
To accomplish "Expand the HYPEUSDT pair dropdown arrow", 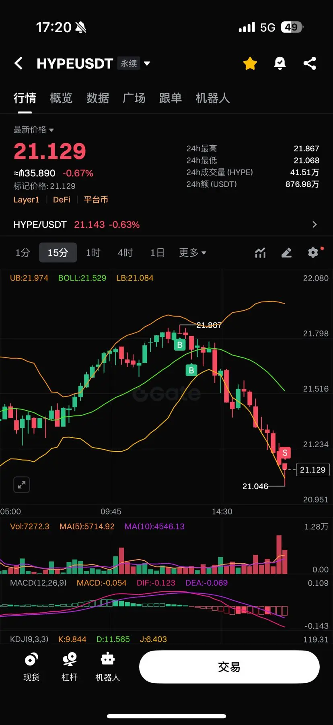I will (x=147, y=63).
